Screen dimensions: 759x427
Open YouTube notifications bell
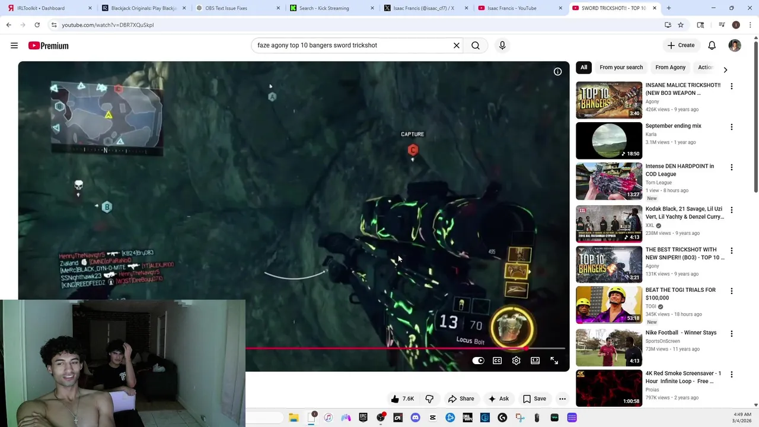(712, 45)
